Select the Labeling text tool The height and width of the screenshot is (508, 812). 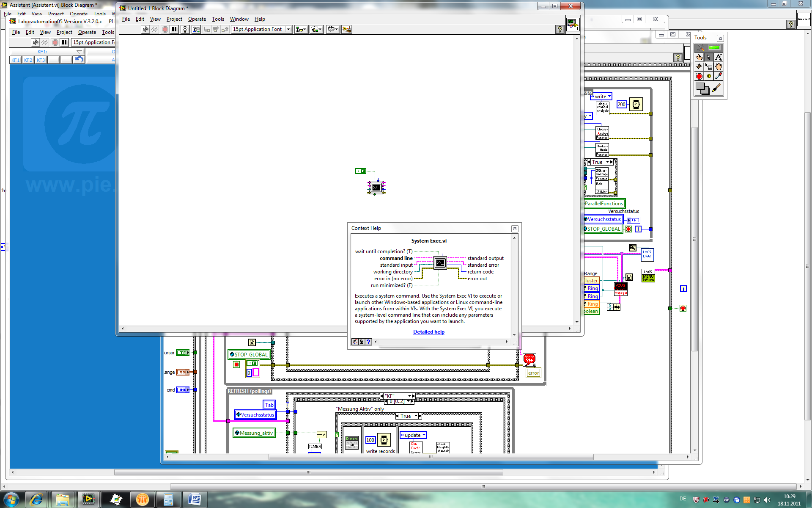(719, 57)
